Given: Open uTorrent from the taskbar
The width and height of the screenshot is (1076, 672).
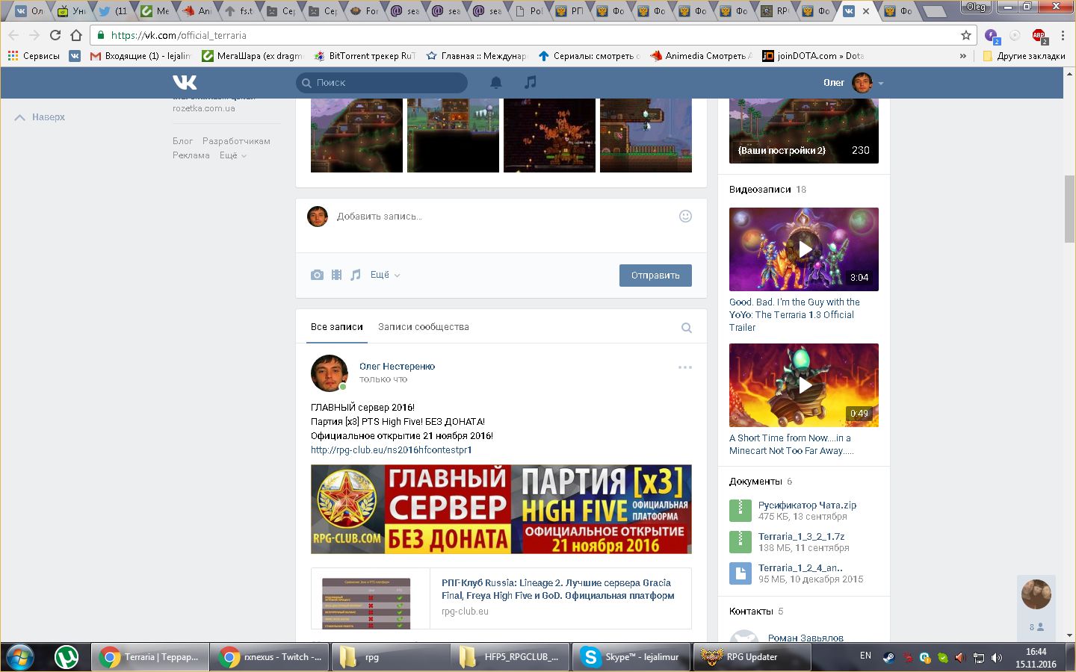Looking at the screenshot, I should [67, 657].
